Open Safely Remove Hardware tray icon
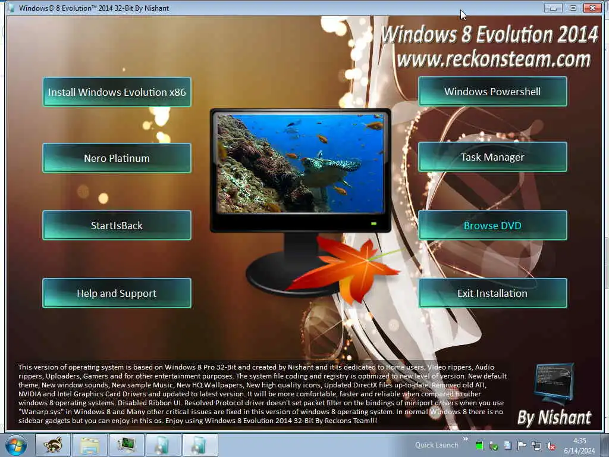 pos(494,446)
